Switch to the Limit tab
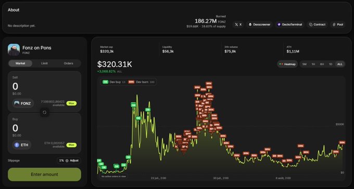The image size is (354, 189). 44,64
